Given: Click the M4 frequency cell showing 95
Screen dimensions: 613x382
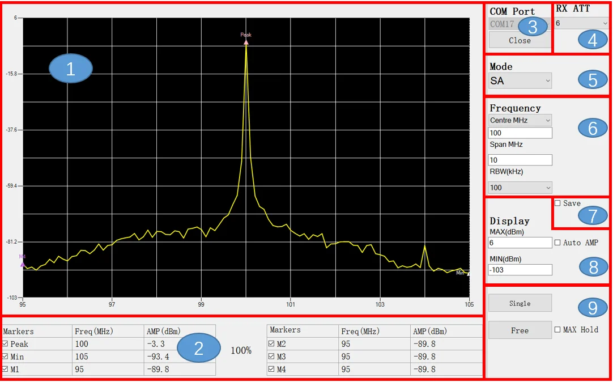Looking at the screenshot, I should click(374, 369).
